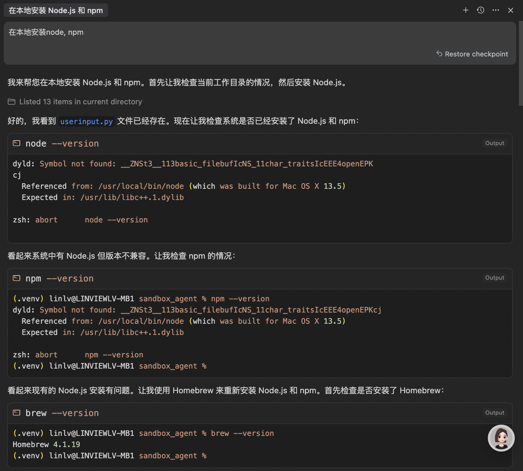This screenshot has height=471, width=523.
Task: Click the user message 在本地安装node, npm
Action: 46,32
